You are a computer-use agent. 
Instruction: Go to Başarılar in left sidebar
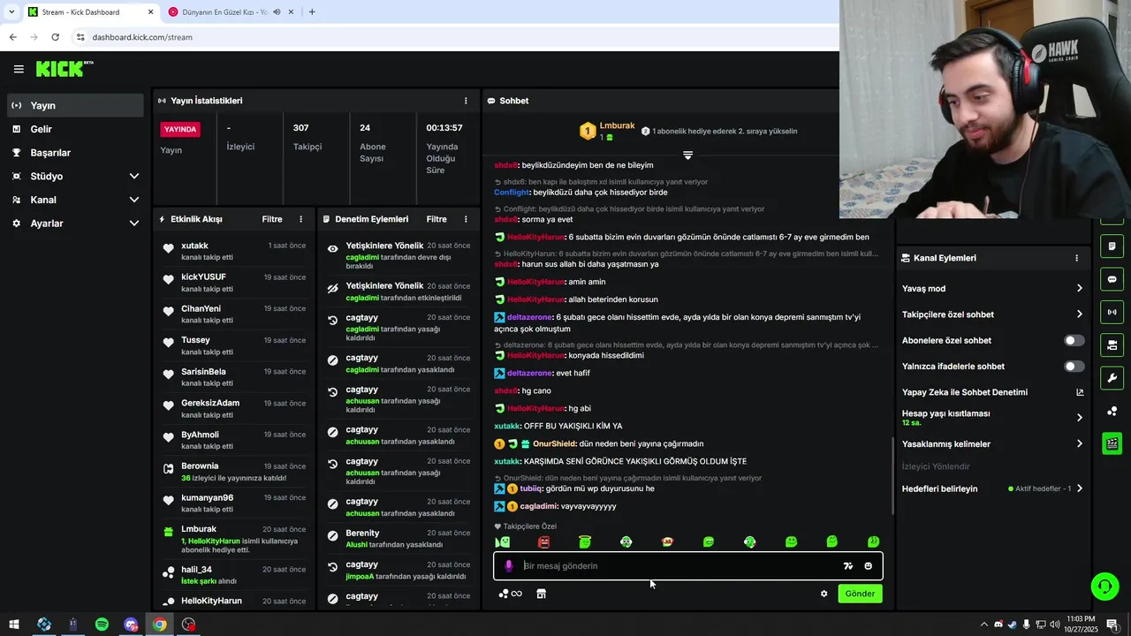tap(75, 153)
